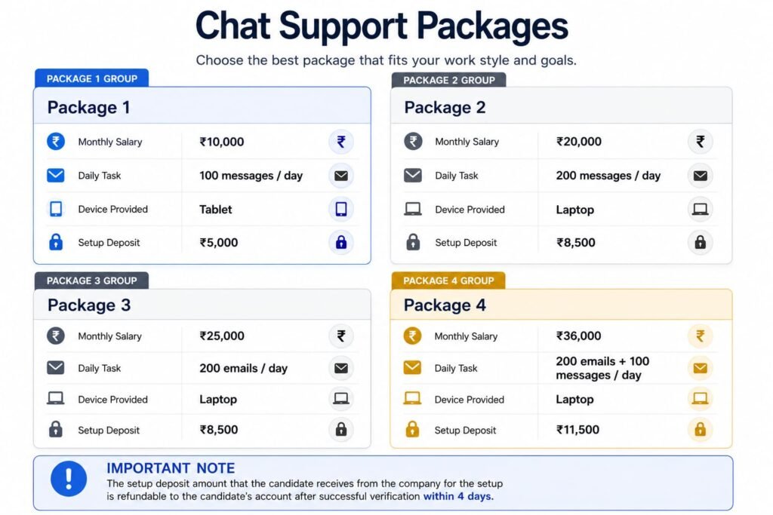
Task: Click the blue lock icon next to ₹5,000 deposit
Action: [x=340, y=242]
